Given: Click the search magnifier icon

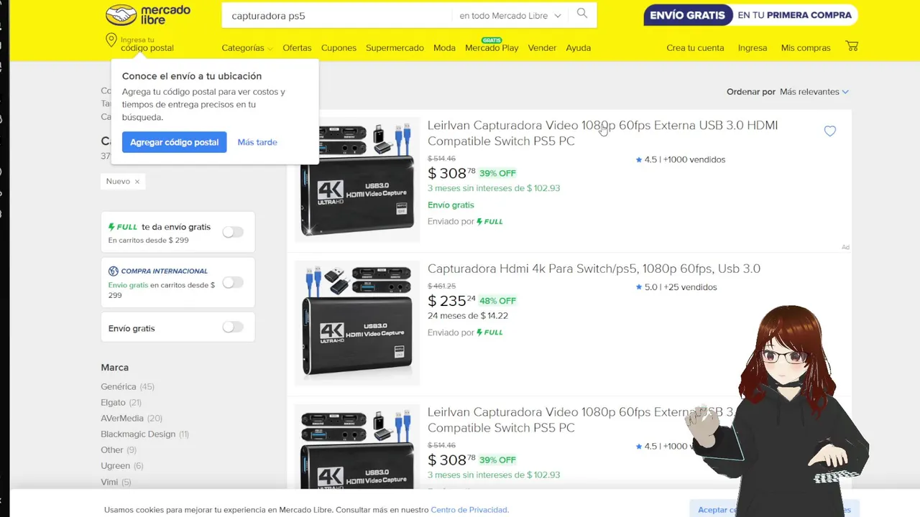Looking at the screenshot, I should [582, 14].
